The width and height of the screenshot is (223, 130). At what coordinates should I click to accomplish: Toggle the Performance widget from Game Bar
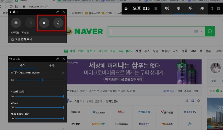click(x=191, y=8)
